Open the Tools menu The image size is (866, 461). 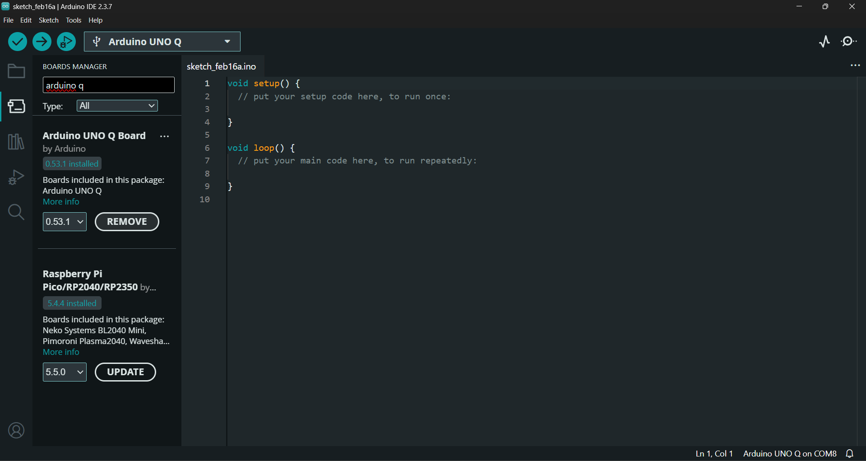pos(74,20)
